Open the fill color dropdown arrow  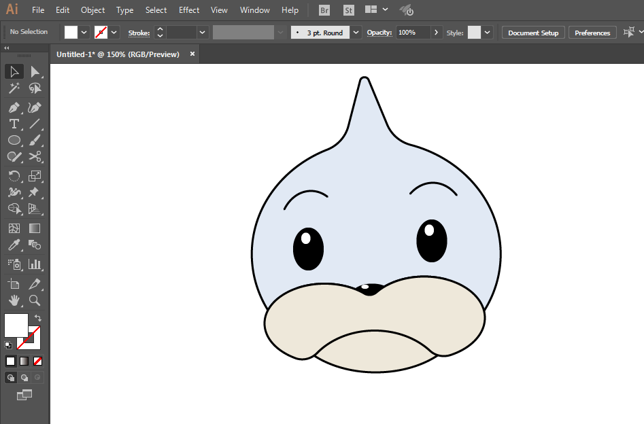tap(84, 33)
